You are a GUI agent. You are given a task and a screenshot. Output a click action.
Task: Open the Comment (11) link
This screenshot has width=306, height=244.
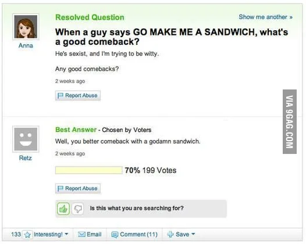[x=138, y=234]
